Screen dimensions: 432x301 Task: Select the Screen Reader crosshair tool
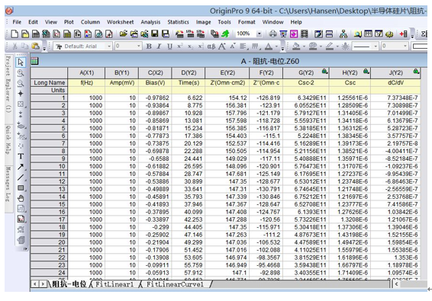(x=21, y=94)
